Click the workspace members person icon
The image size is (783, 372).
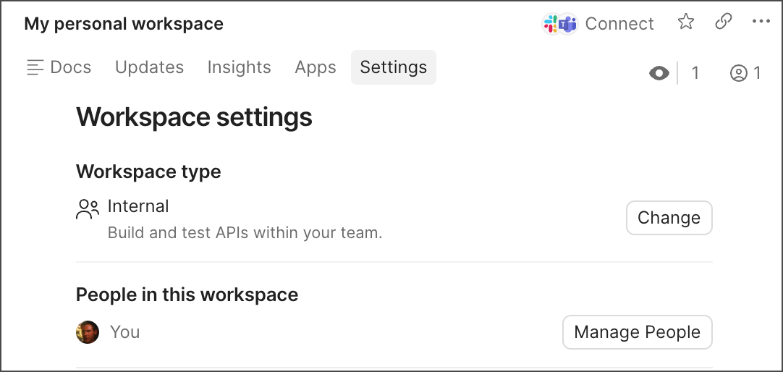[739, 73]
